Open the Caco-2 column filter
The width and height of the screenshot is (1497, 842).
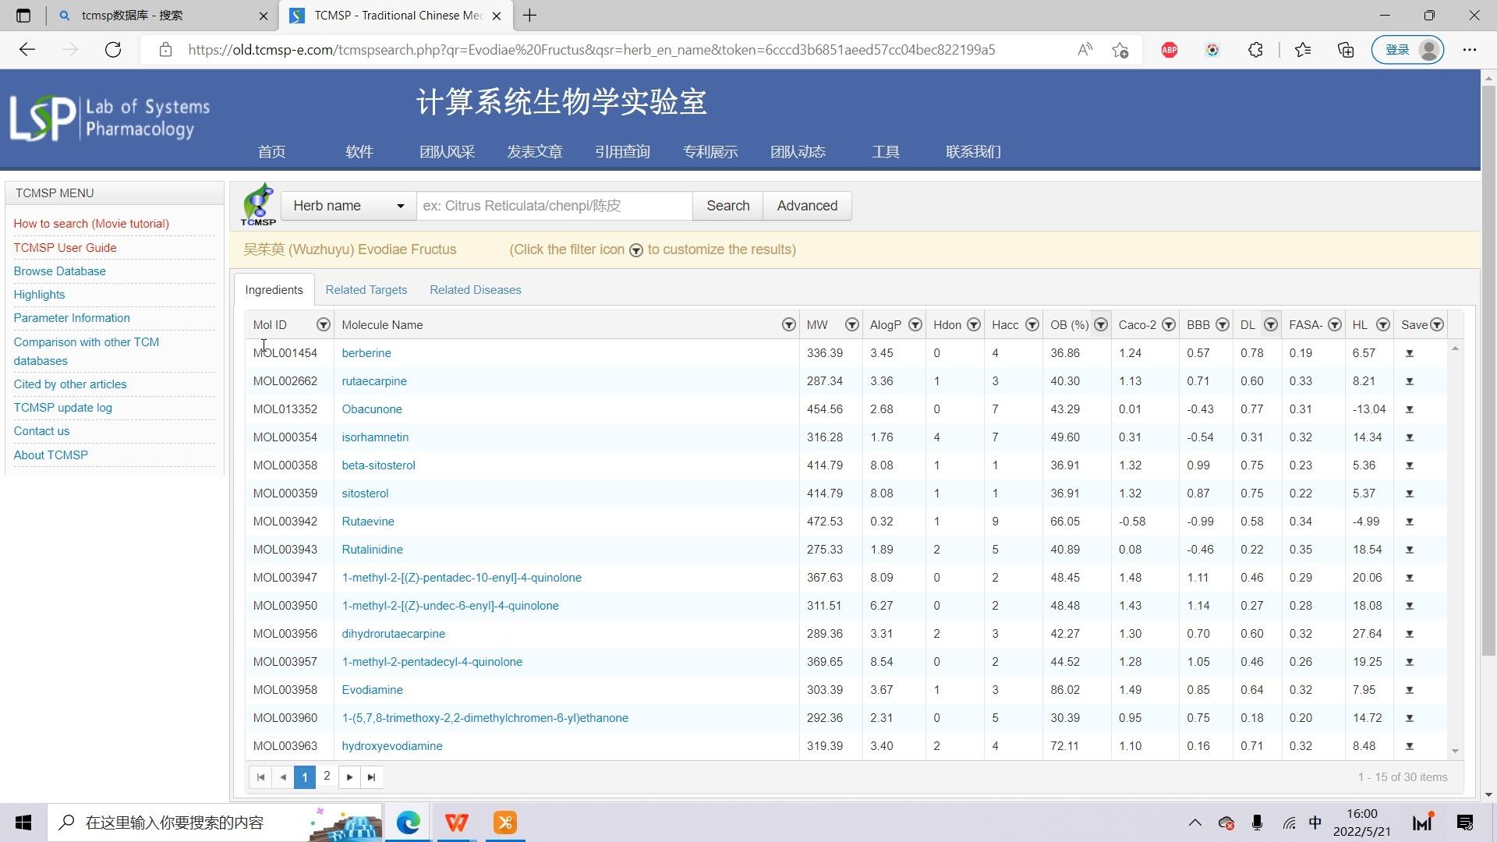coord(1168,325)
